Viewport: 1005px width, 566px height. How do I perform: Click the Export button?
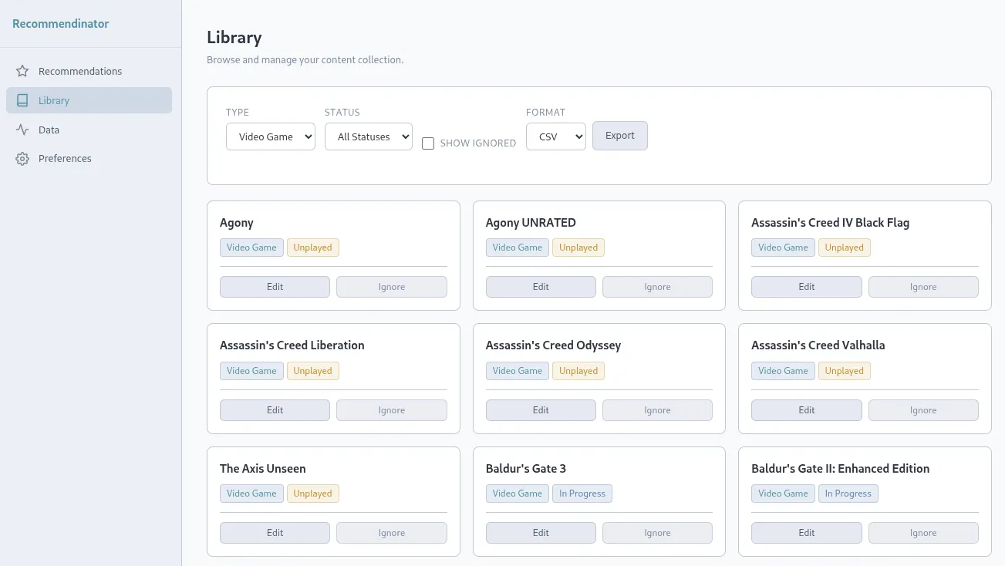click(620, 136)
